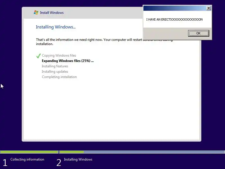Select the 'Installing updates' step
Screen dimensions: 225x169
click(55, 72)
